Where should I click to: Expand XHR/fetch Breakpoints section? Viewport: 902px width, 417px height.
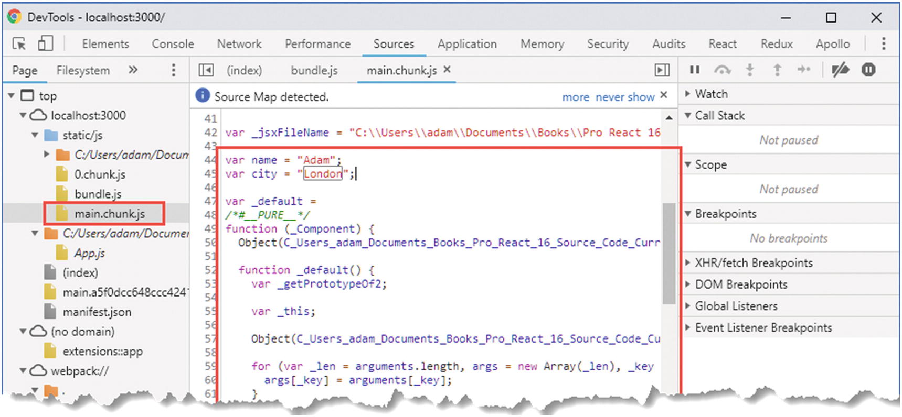coord(753,263)
